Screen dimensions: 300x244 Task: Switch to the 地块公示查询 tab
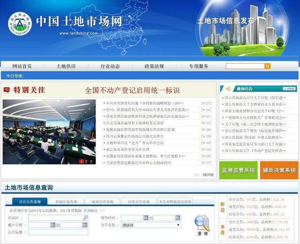pos(102,201)
